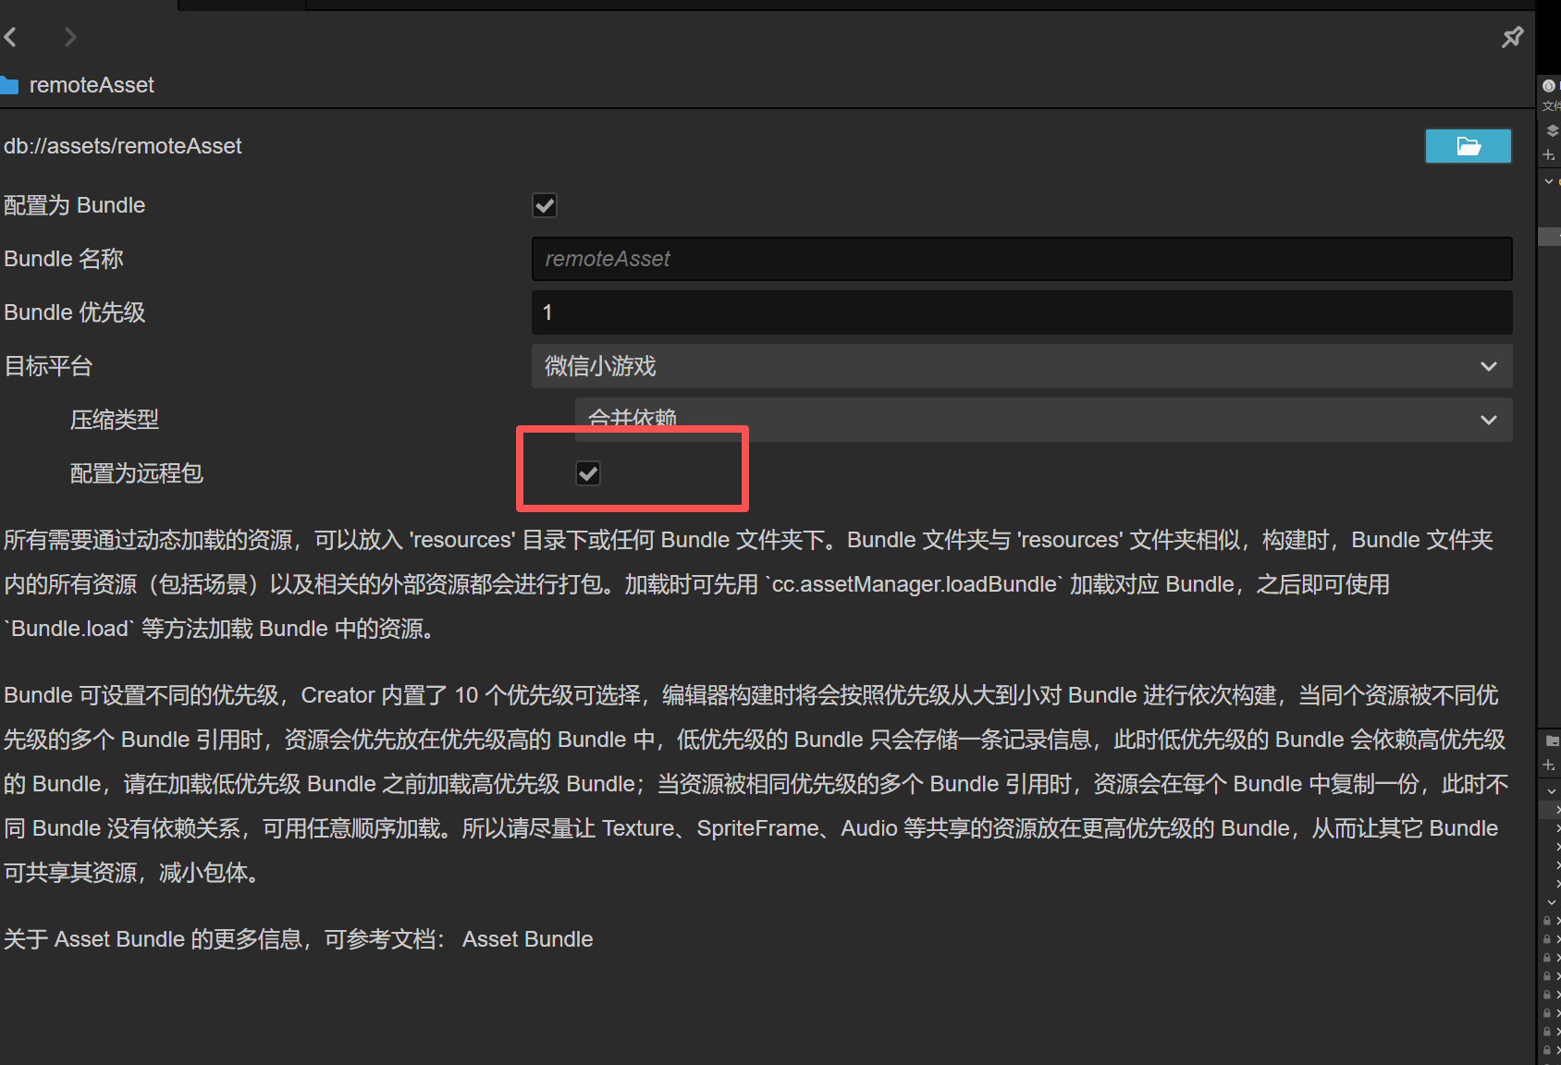Go back with the left arrow

pos(11,37)
